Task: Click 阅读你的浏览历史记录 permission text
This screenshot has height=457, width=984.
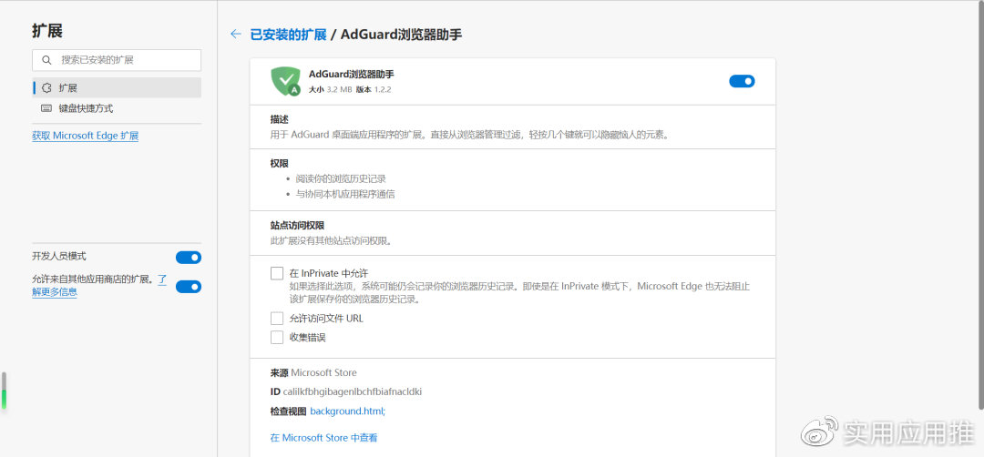Action: [341, 179]
